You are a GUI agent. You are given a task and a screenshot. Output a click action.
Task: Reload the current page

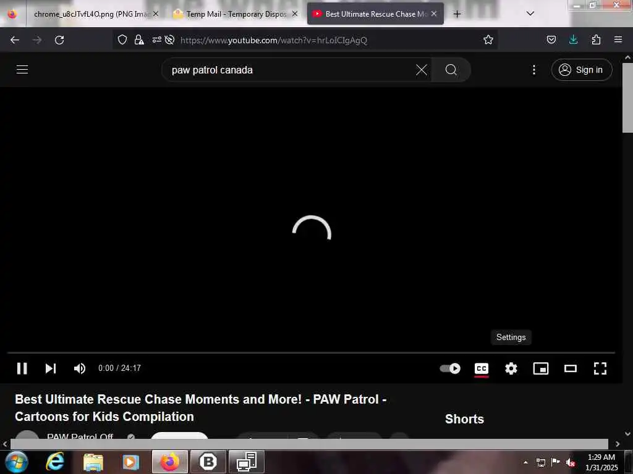[x=59, y=39]
